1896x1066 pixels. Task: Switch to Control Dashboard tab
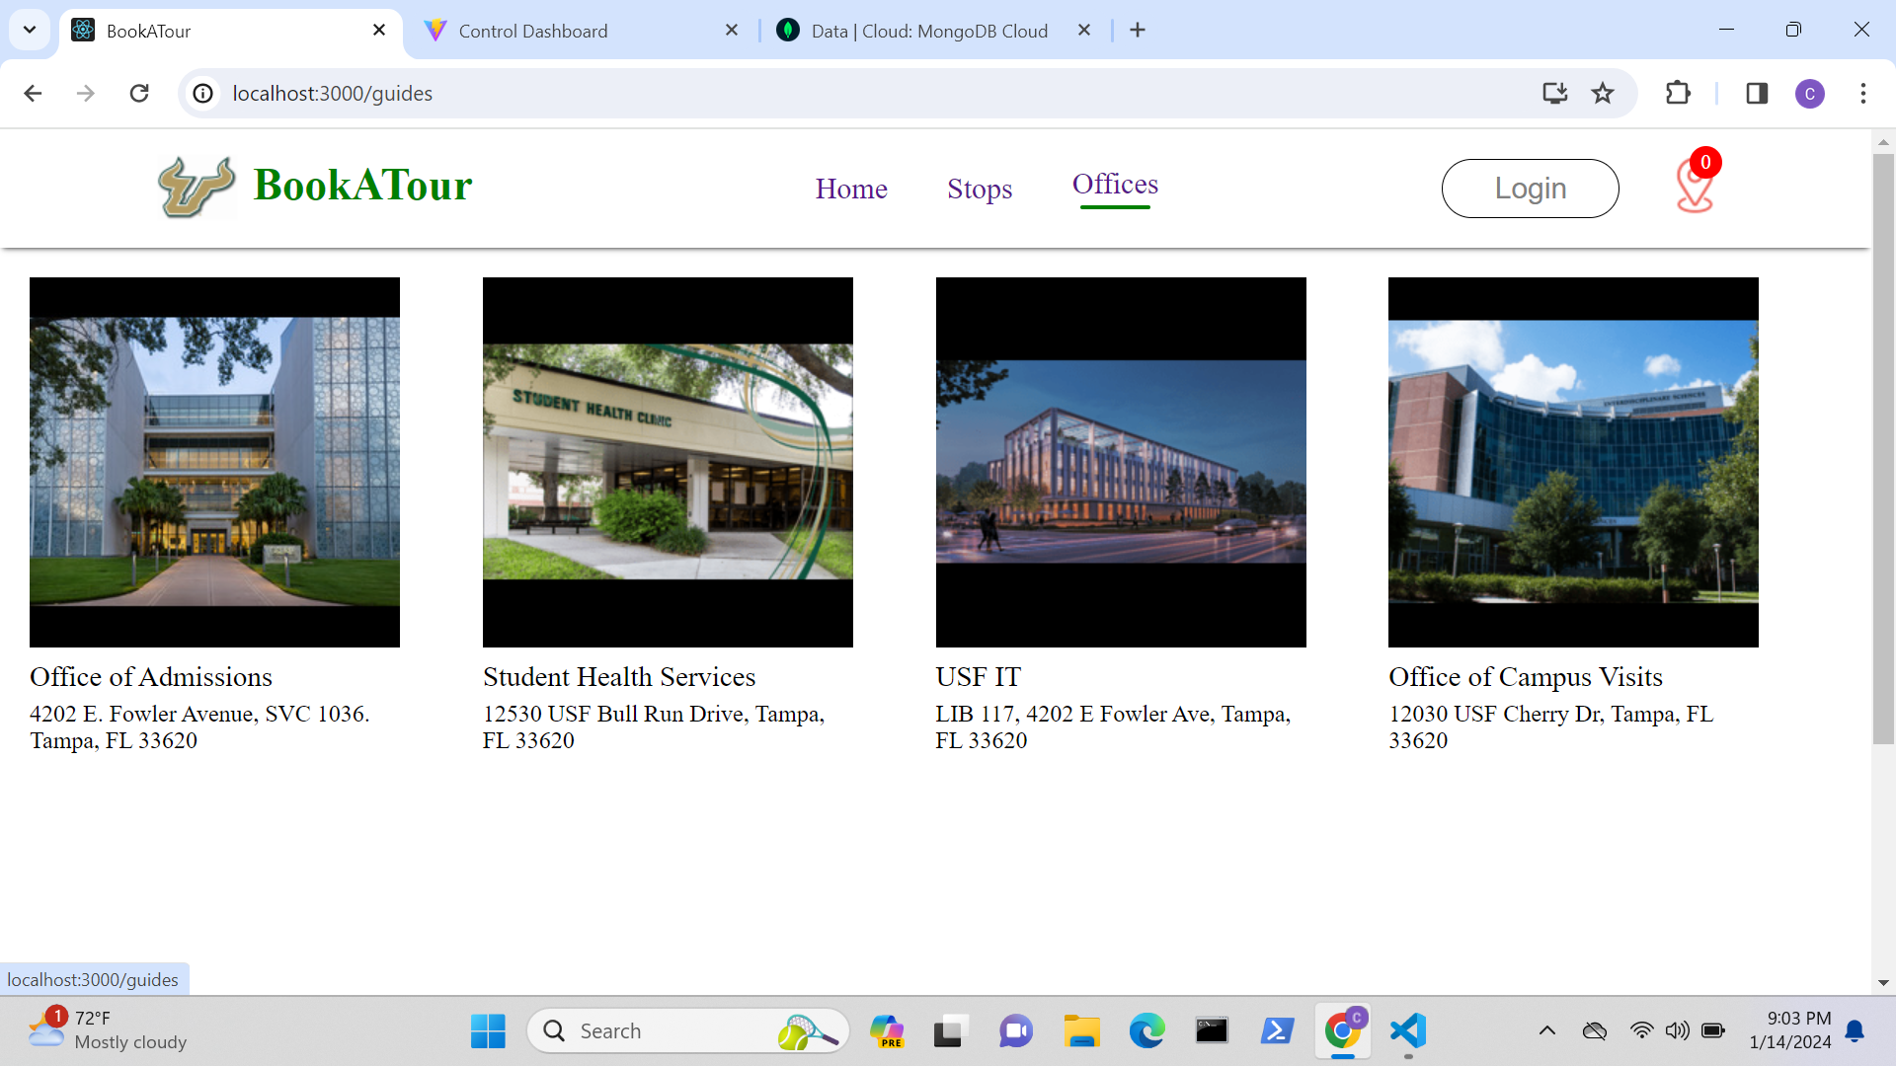[x=533, y=31]
